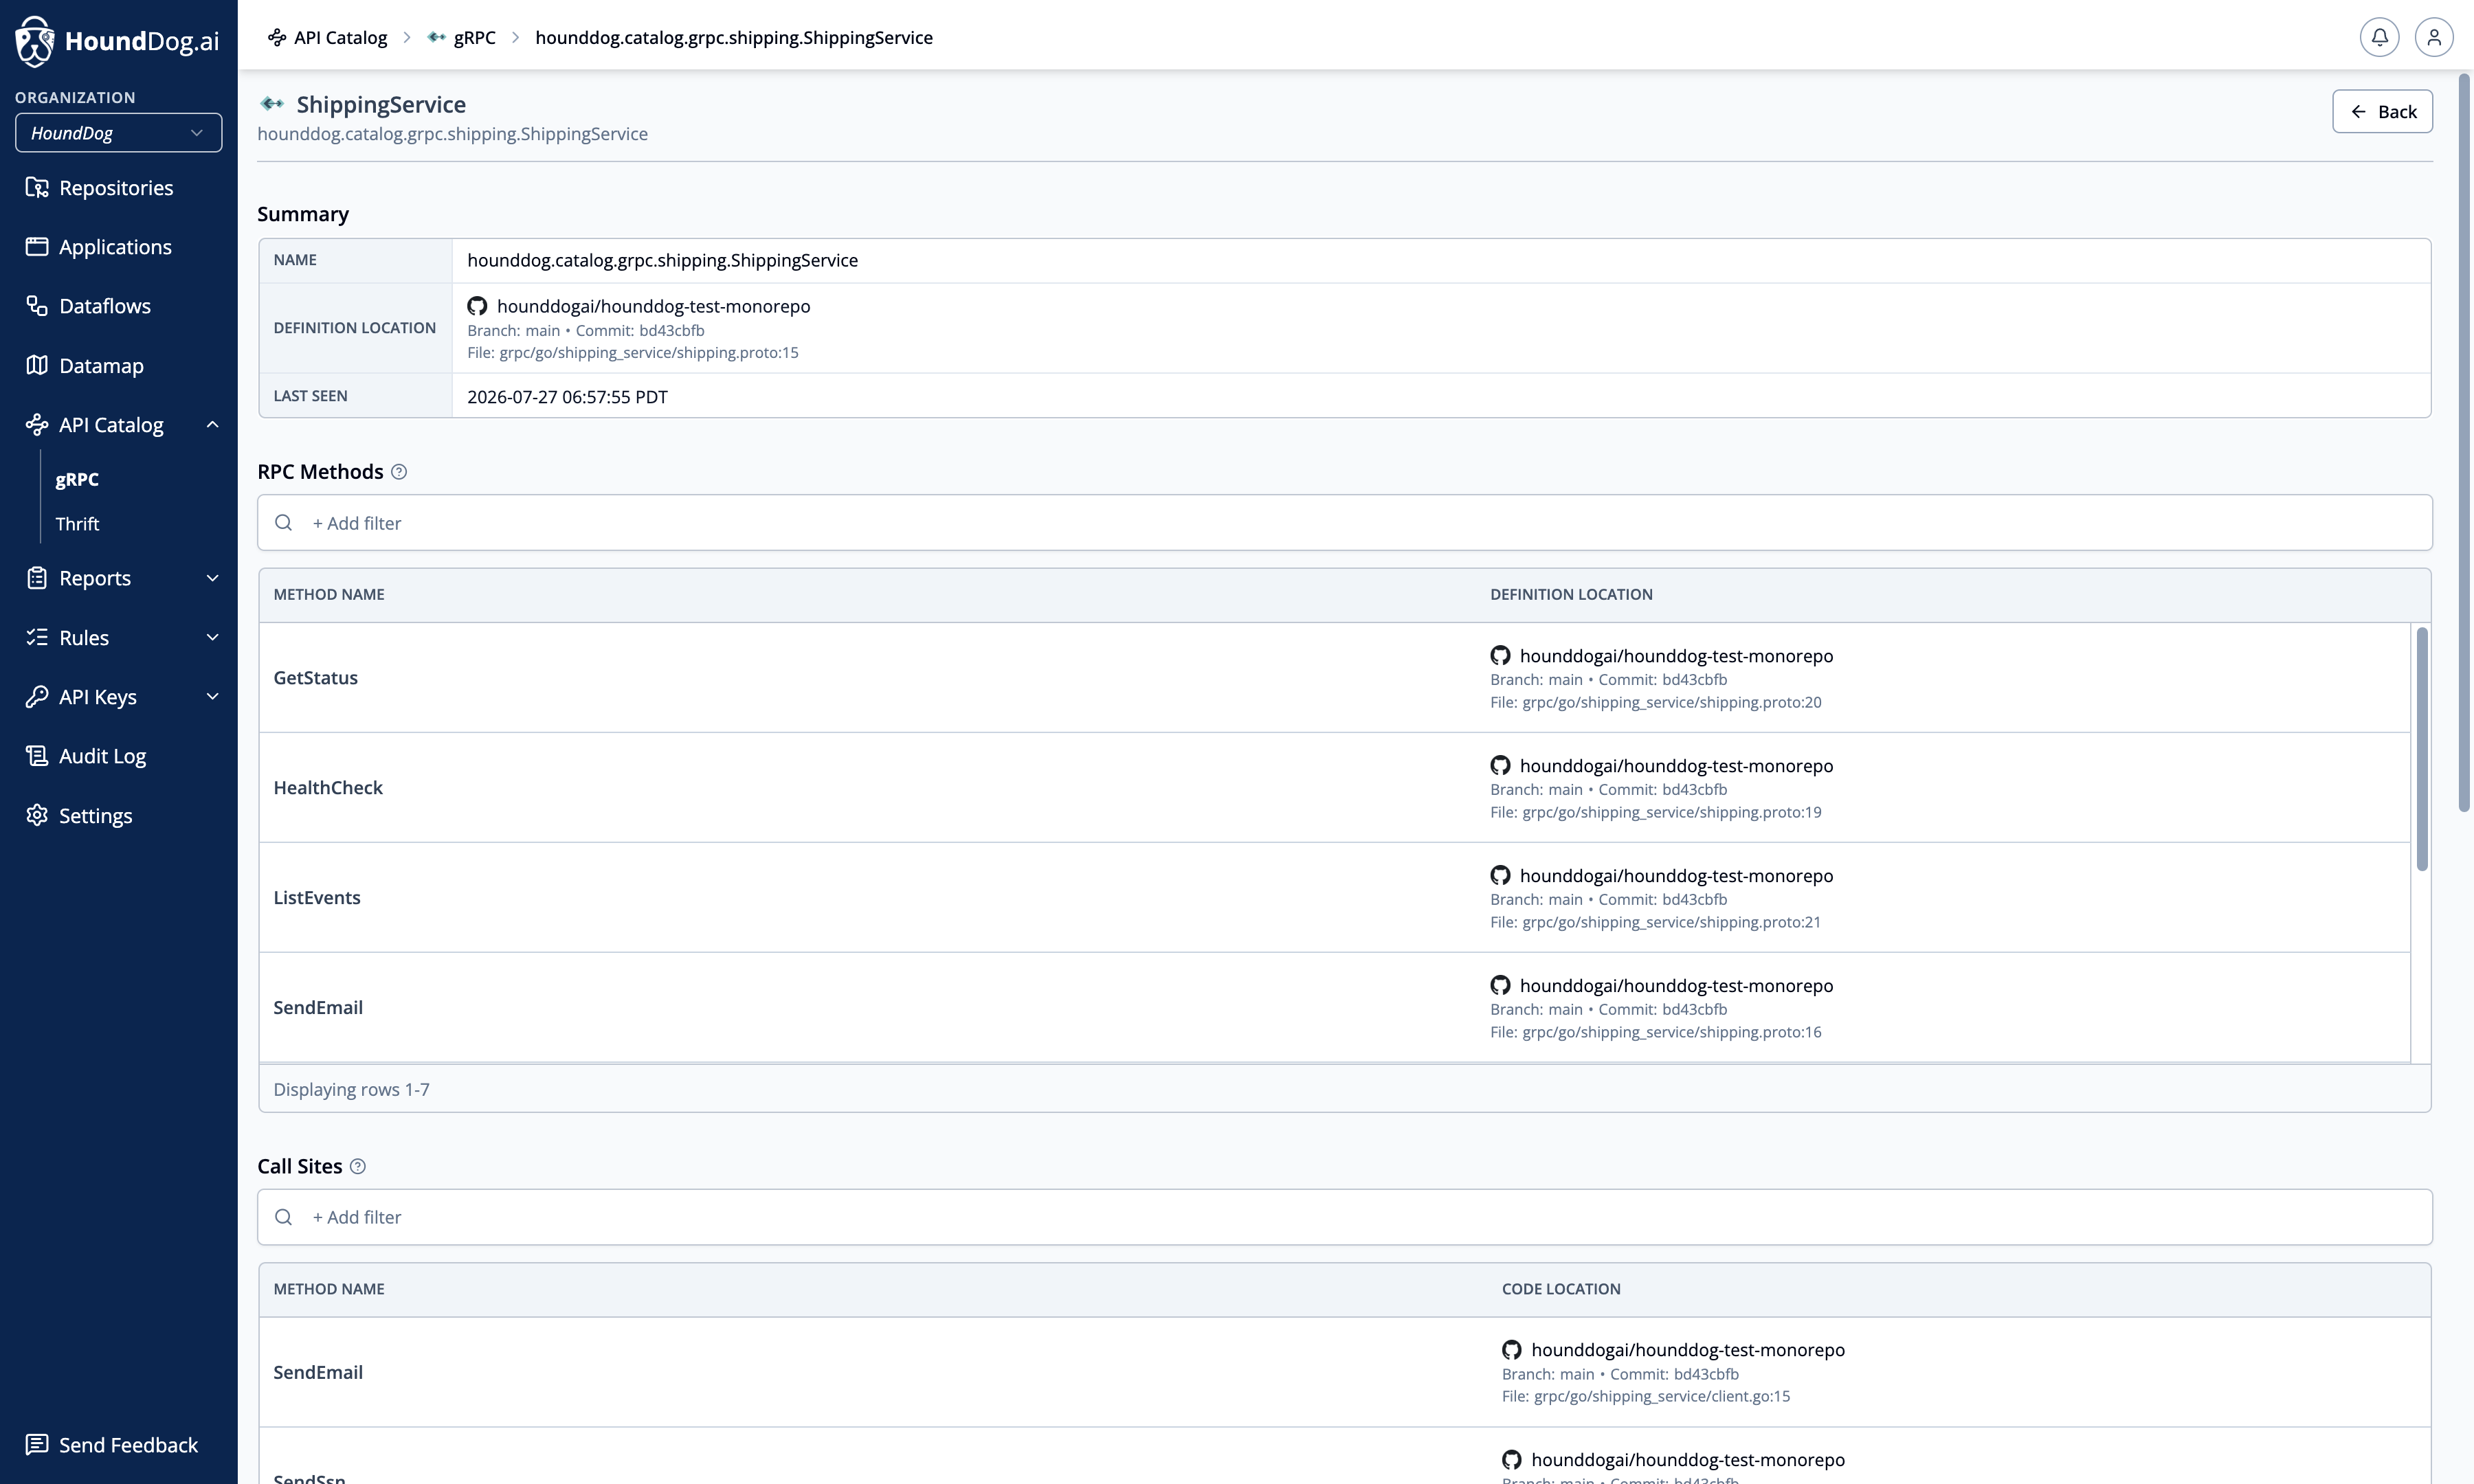Open the user profile icon
The height and width of the screenshot is (1484, 2474).
[2434, 37]
